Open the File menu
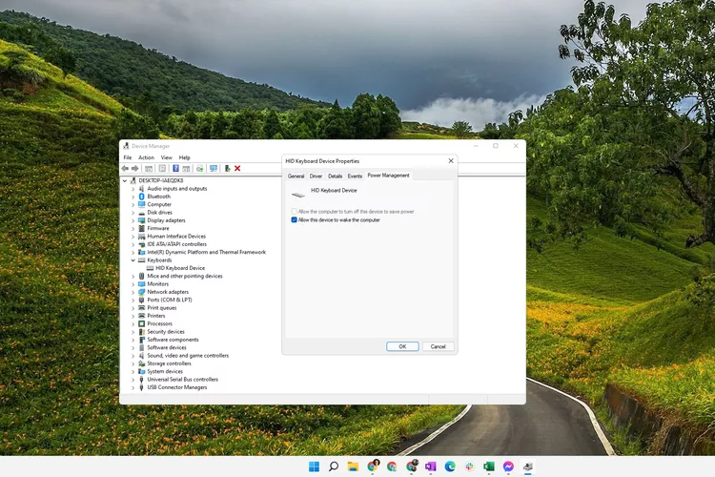This screenshot has width=715, height=477. point(128,157)
